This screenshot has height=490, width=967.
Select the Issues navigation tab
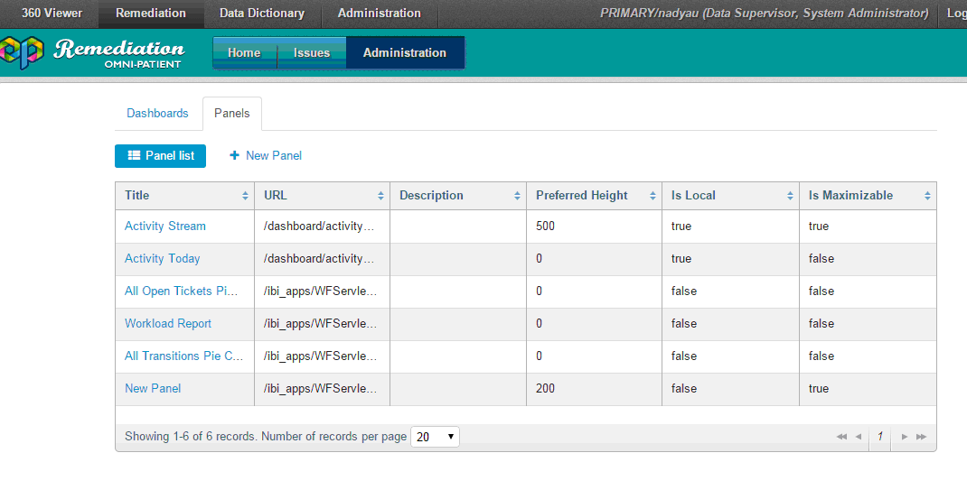pyautogui.click(x=312, y=52)
